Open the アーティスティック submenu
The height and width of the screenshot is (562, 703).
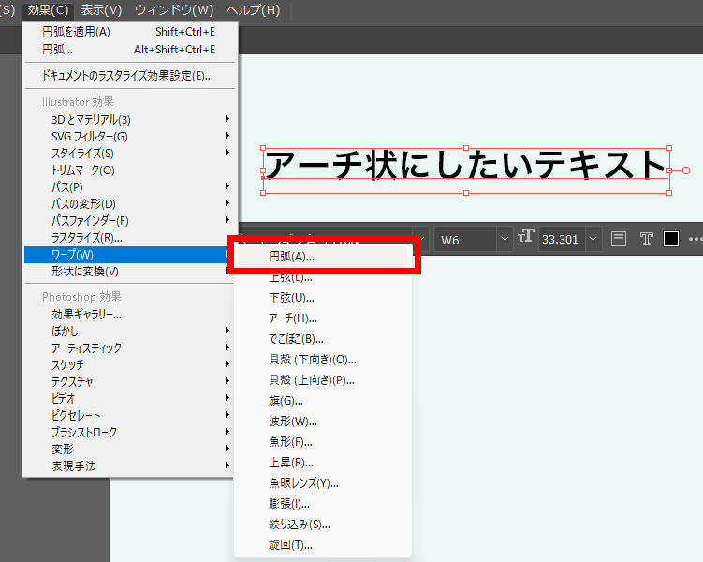(x=129, y=348)
